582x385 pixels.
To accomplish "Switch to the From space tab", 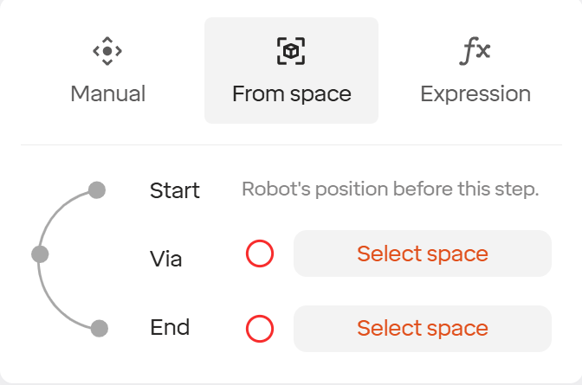I will pyautogui.click(x=291, y=70).
